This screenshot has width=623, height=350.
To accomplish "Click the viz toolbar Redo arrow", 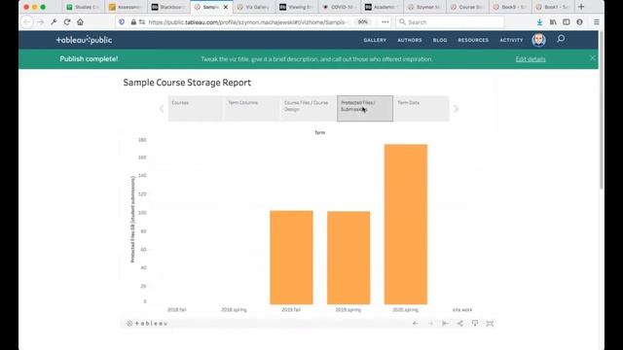I will (430, 324).
